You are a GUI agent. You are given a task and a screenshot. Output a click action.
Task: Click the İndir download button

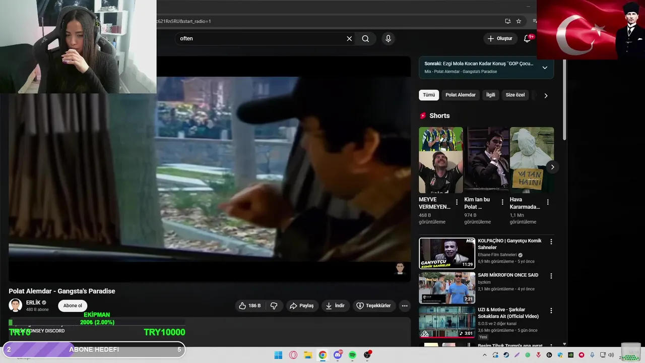pos(335,306)
